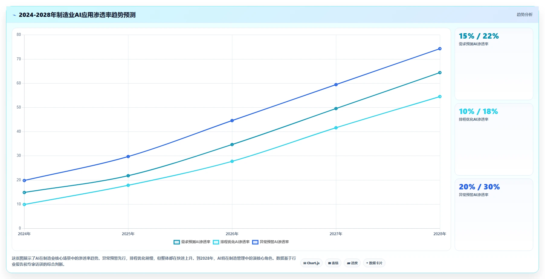
Task: Click the chart title 2024-2028年制造业AI应用渗透率趋势预测
Action: (x=77, y=15)
